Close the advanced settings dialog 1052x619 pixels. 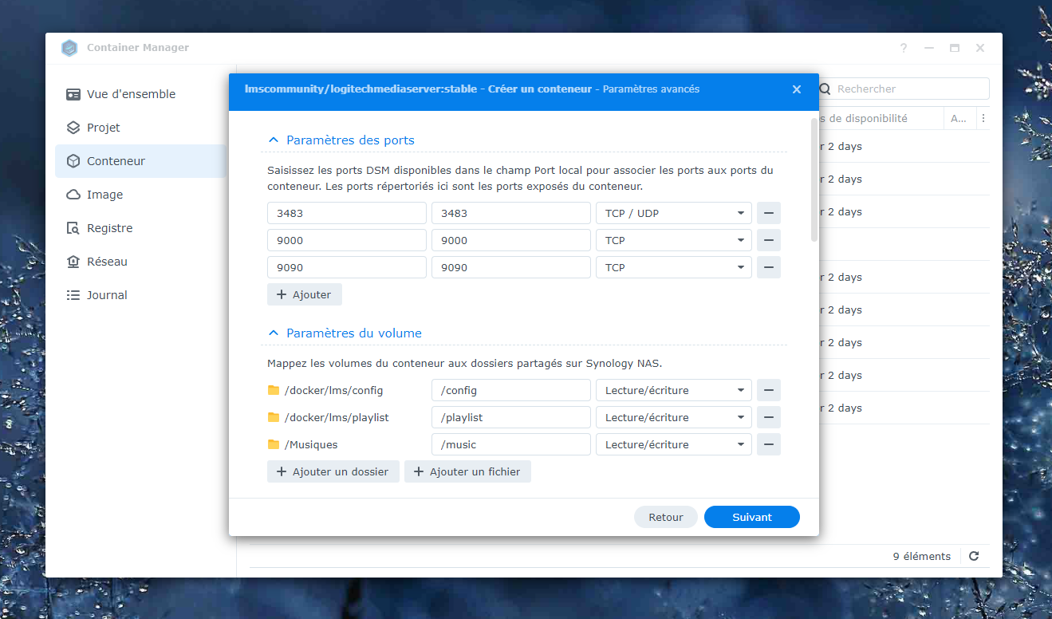(796, 89)
